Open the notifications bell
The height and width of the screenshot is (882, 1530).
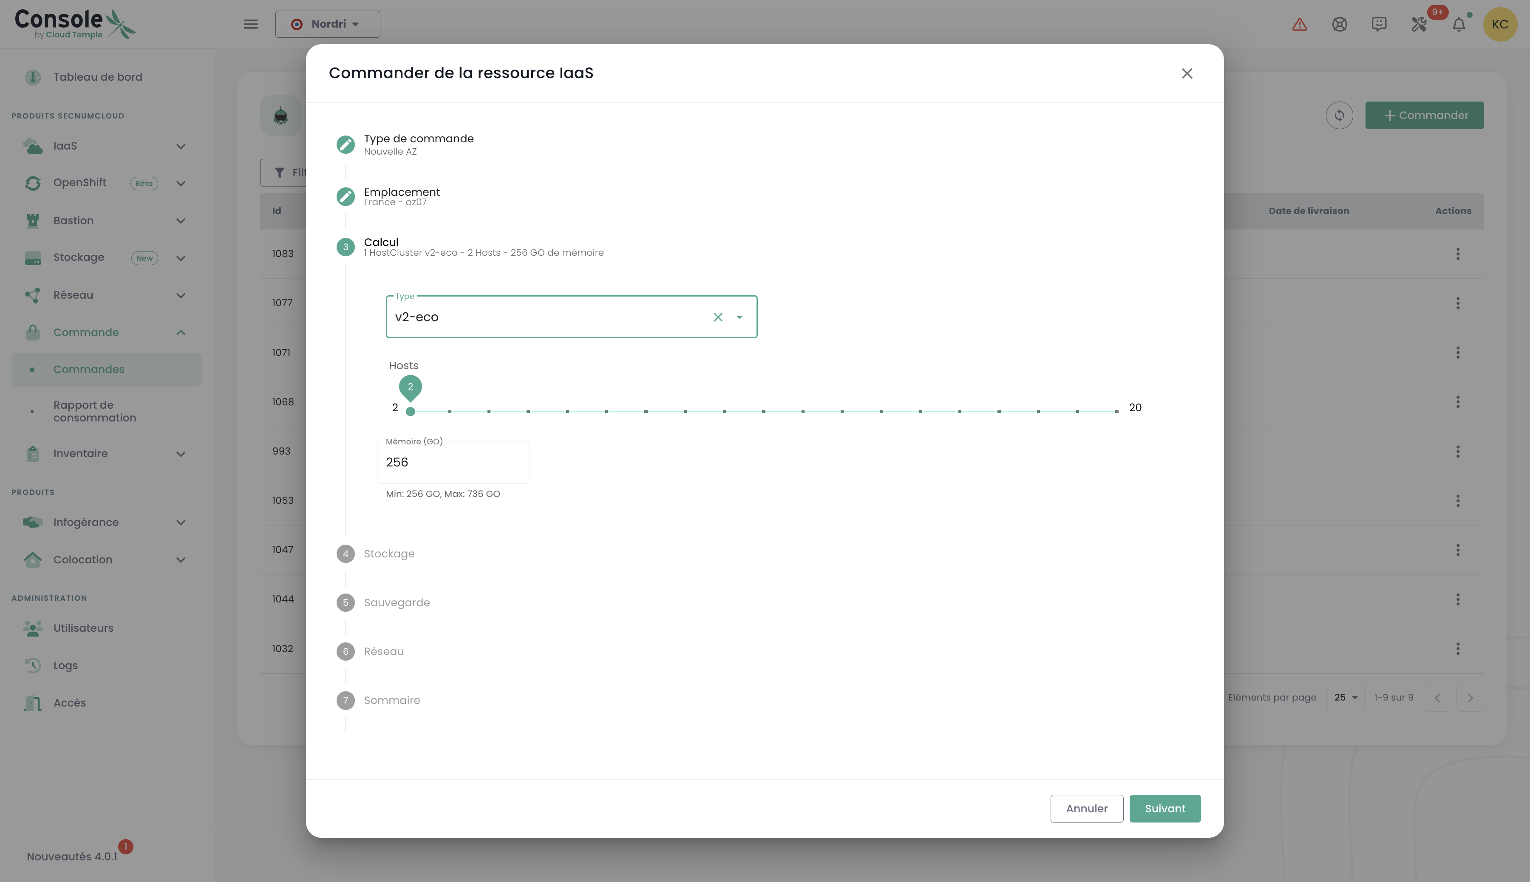coord(1459,24)
